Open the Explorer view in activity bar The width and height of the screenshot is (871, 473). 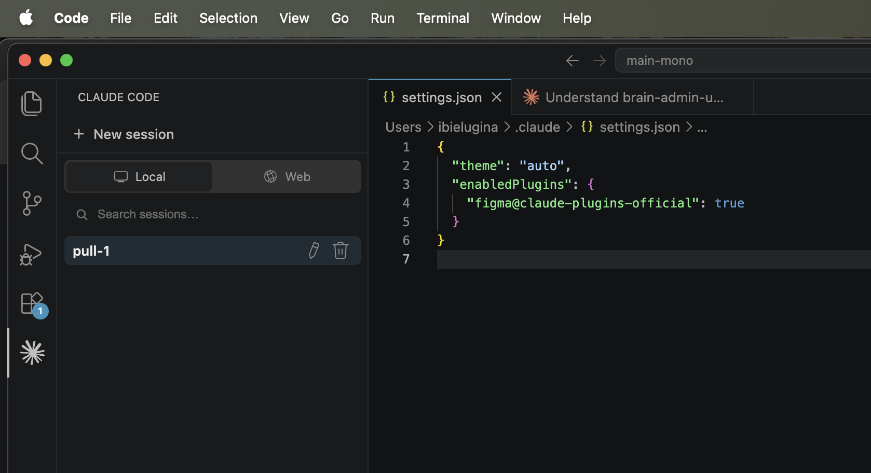click(32, 103)
